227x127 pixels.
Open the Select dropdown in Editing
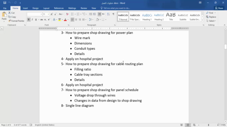(x=211, y=21)
